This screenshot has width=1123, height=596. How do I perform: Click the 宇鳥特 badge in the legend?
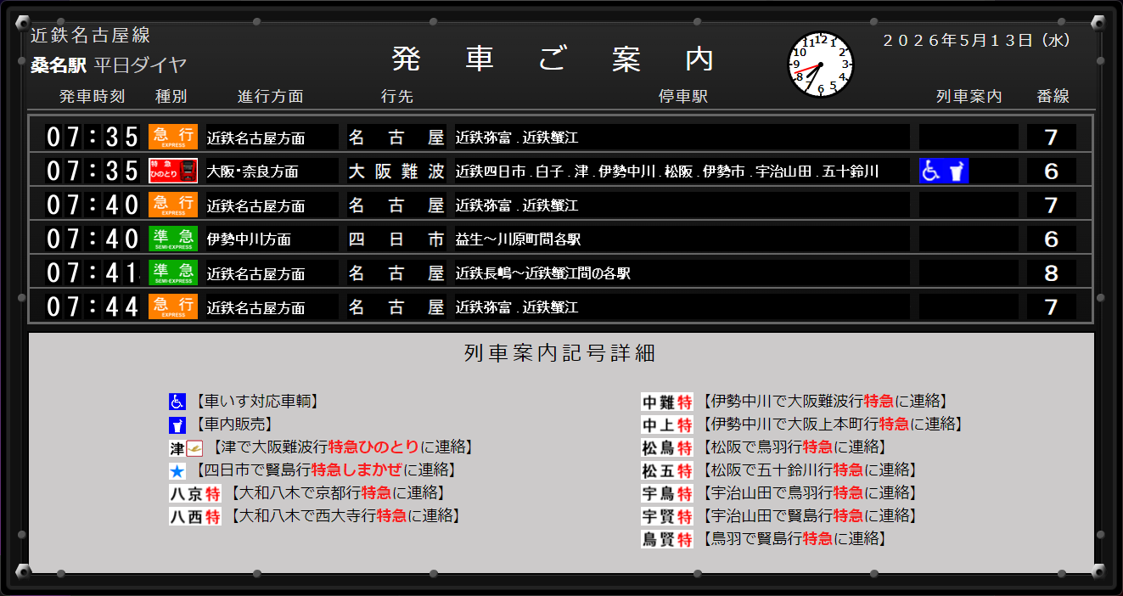tap(667, 493)
